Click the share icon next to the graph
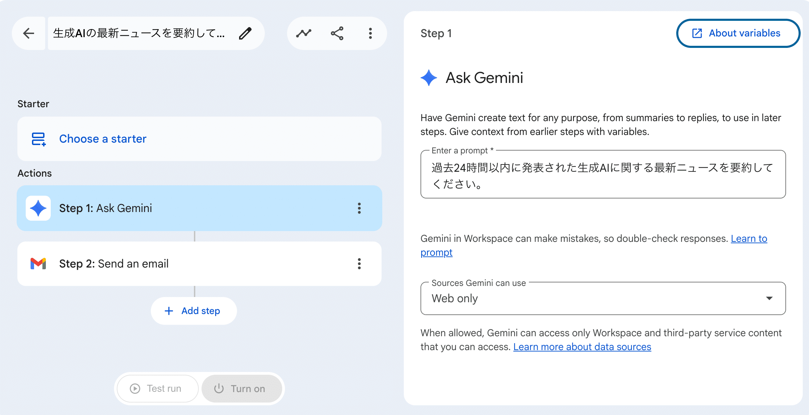 click(x=337, y=33)
